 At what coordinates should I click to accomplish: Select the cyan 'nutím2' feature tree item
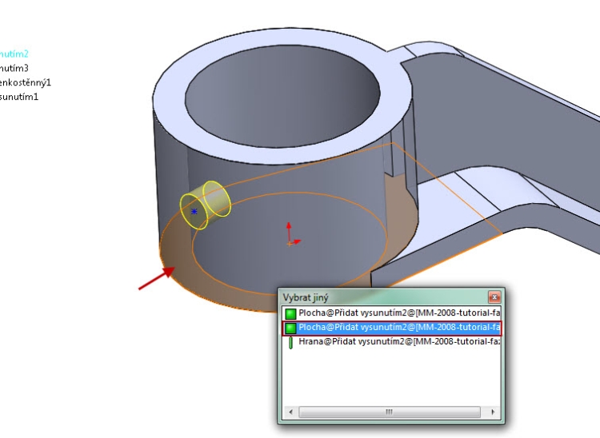pos(14,54)
